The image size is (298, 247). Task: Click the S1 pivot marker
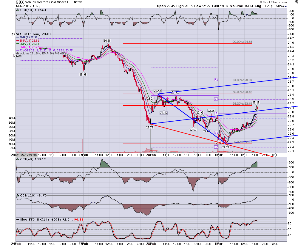tap(216, 133)
